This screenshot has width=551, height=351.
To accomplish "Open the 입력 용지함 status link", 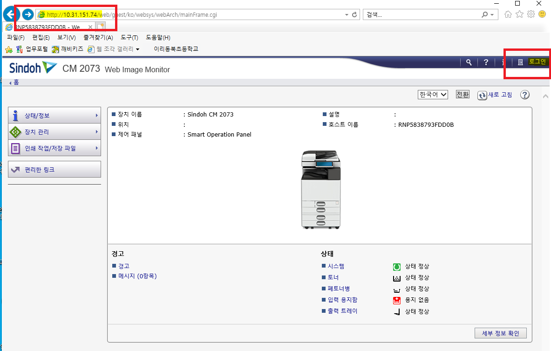I will (x=343, y=300).
